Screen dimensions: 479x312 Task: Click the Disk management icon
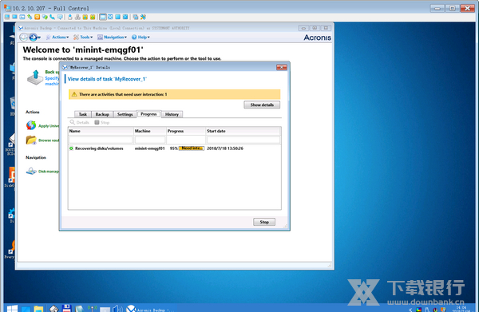[x=31, y=171]
